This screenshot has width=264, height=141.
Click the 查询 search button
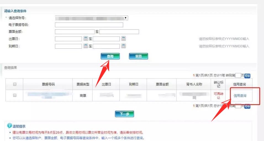[110, 56]
